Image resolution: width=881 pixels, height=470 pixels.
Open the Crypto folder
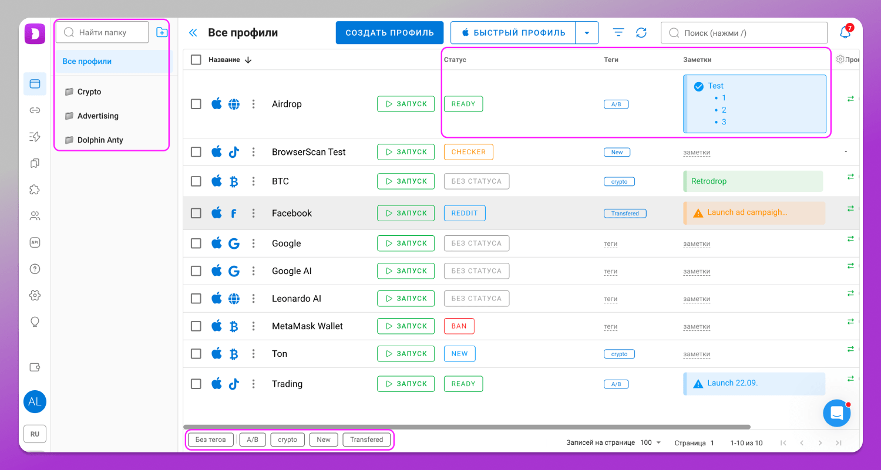coord(89,92)
